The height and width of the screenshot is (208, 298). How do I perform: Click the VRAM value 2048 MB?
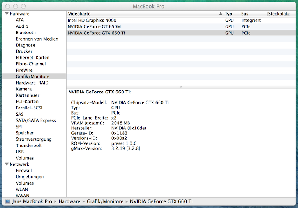click(120, 123)
